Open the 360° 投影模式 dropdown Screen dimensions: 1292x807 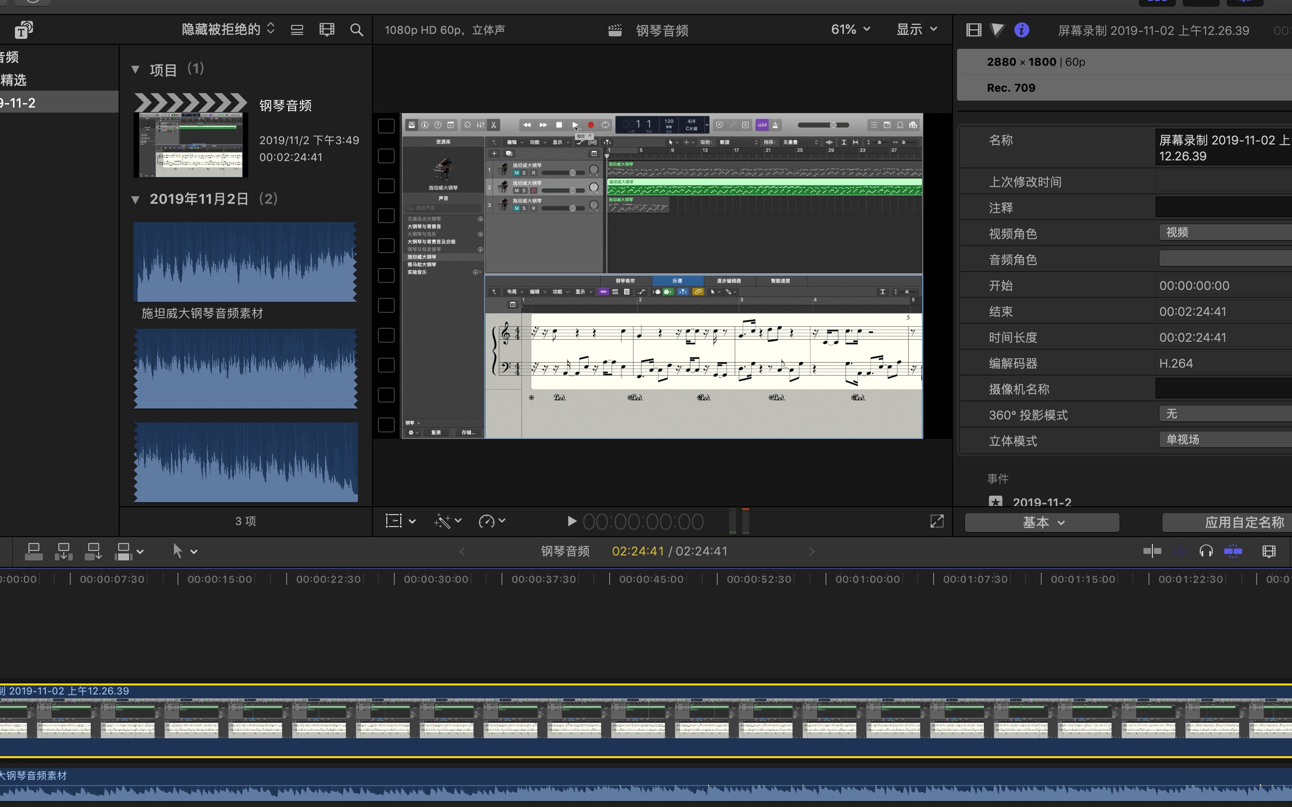1225,413
